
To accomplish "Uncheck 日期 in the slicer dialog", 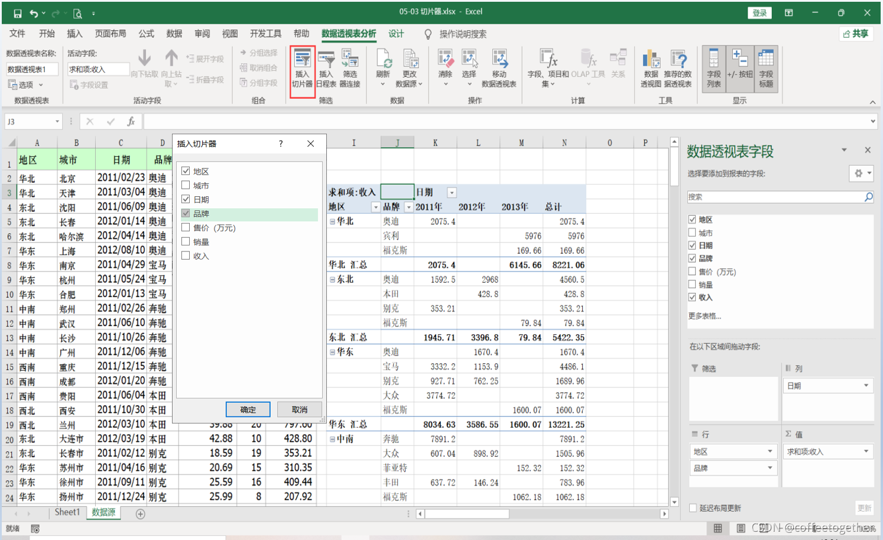I will pos(186,199).
